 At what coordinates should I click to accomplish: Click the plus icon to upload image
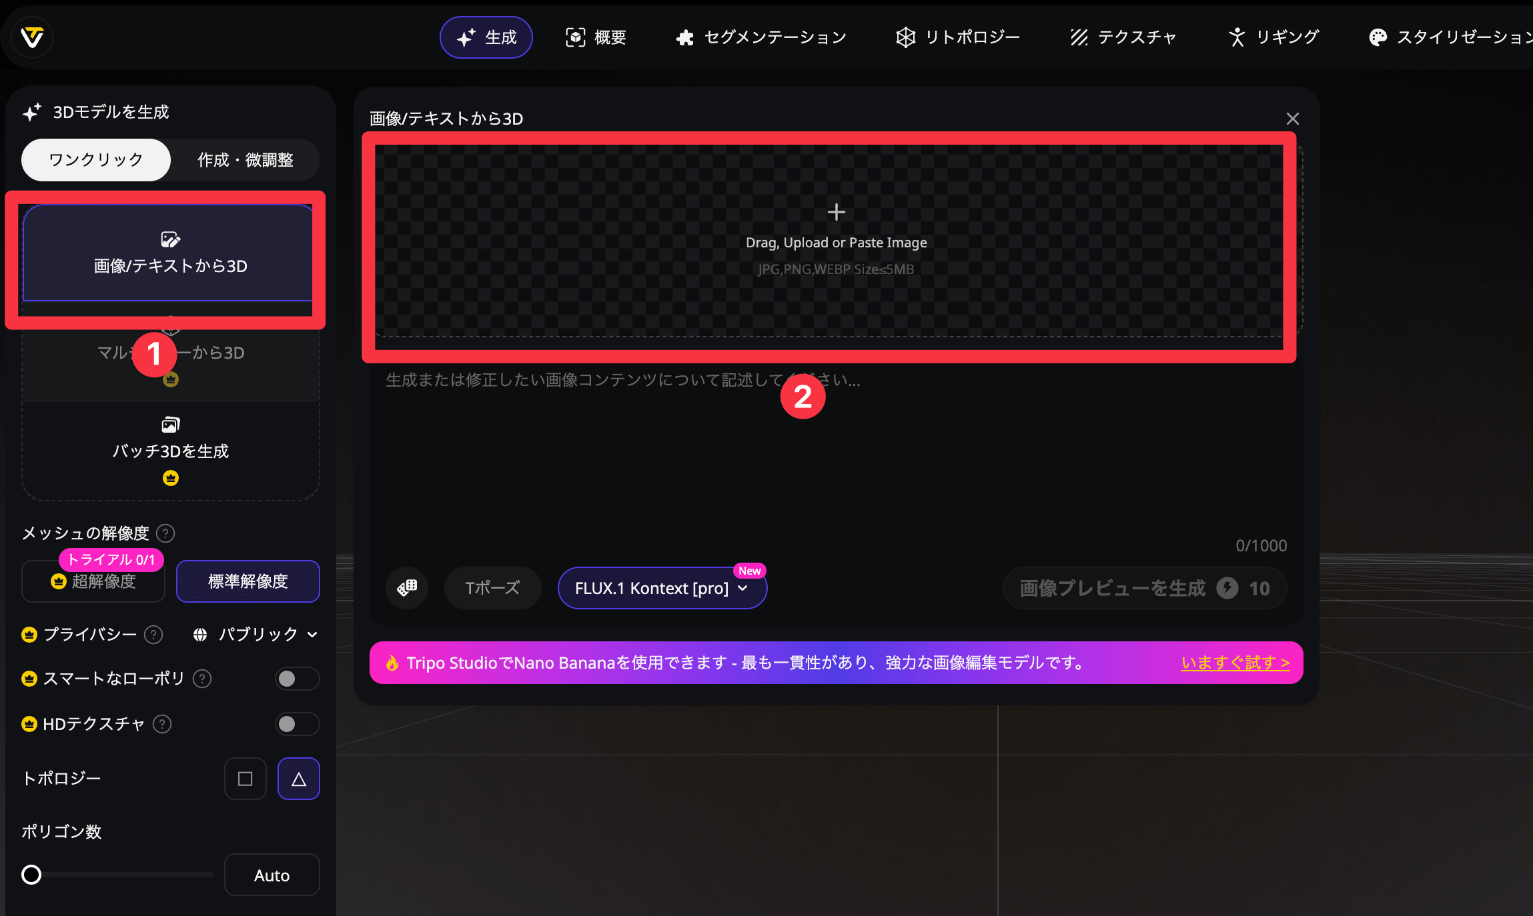(x=836, y=213)
